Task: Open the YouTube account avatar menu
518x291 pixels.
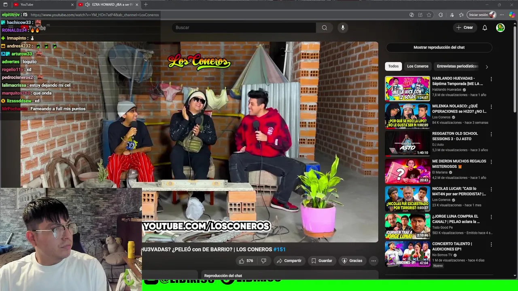Action: point(501,27)
